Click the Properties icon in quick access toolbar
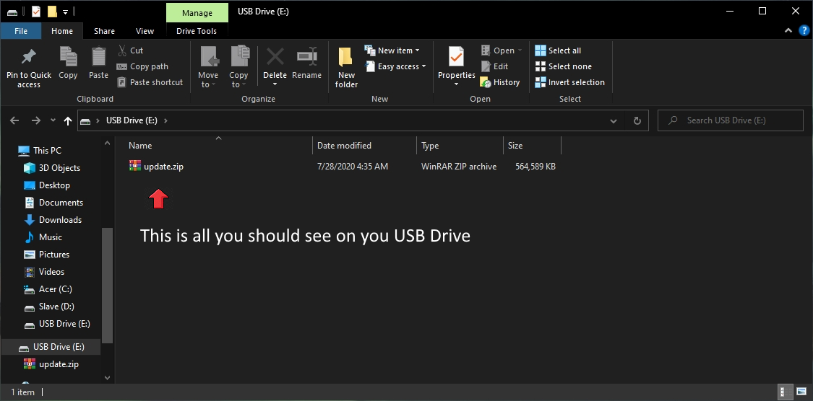Screen dimensions: 813x401 coord(36,12)
